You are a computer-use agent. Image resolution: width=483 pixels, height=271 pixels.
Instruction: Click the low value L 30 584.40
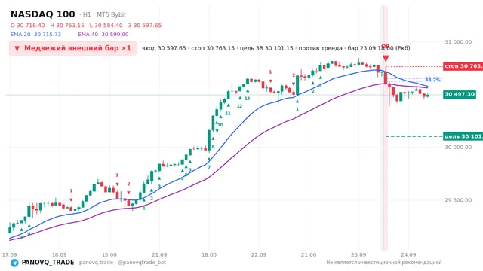pos(106,26)
